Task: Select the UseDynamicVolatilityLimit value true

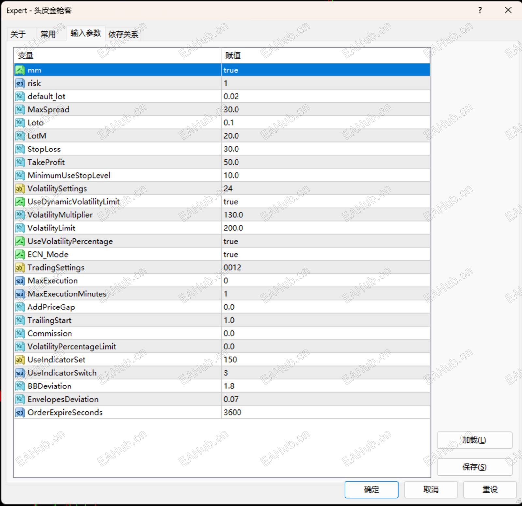Action: (x=231, y=202)
